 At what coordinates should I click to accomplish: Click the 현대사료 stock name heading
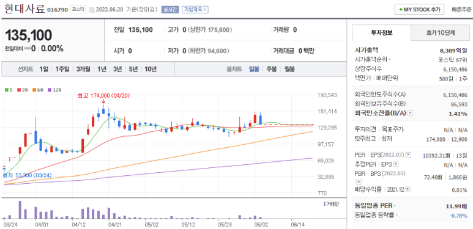(24, 9)
